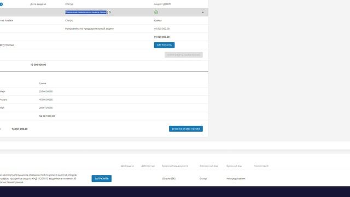Click ЗАГРУЗИТЬ button in tranche application row
This screenshot has height=197, width=350.
pos(164,45)
